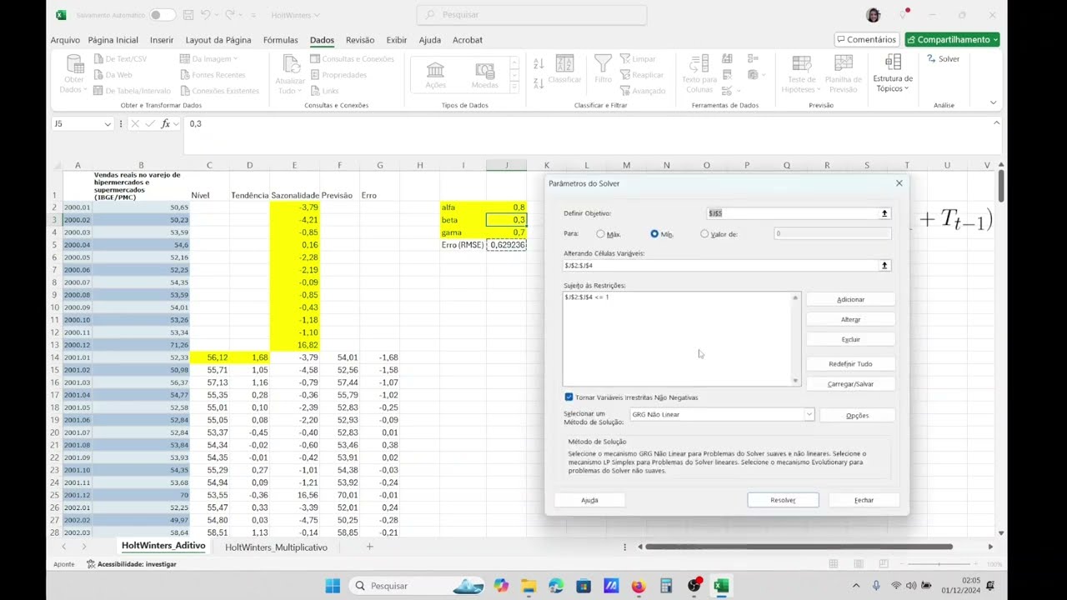The height and width of the screenshot is (600, 1067).
Task: Open Excel from the taskbar
Action: click(721, 586)
